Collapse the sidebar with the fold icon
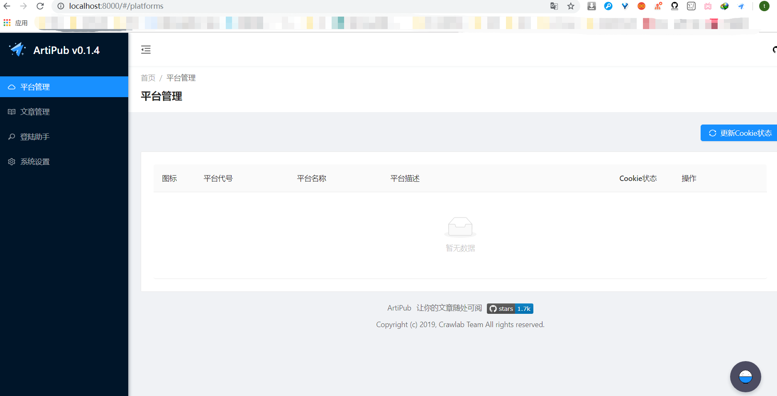 click(146, 50)
